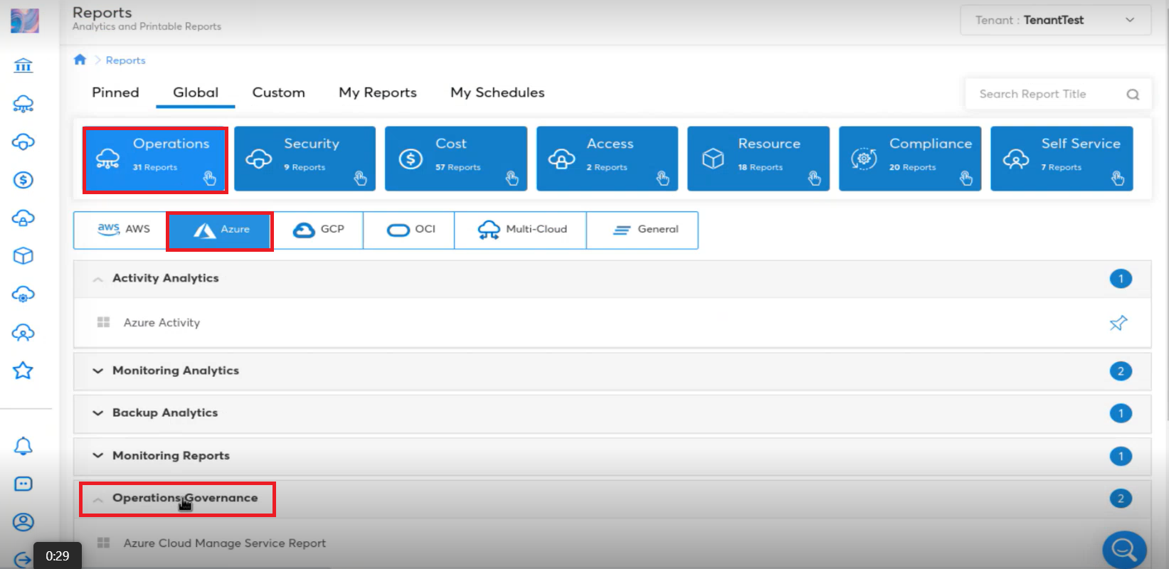Open the cost dollar sidebar icon
1169x569 pixels.
coord(23,180)
